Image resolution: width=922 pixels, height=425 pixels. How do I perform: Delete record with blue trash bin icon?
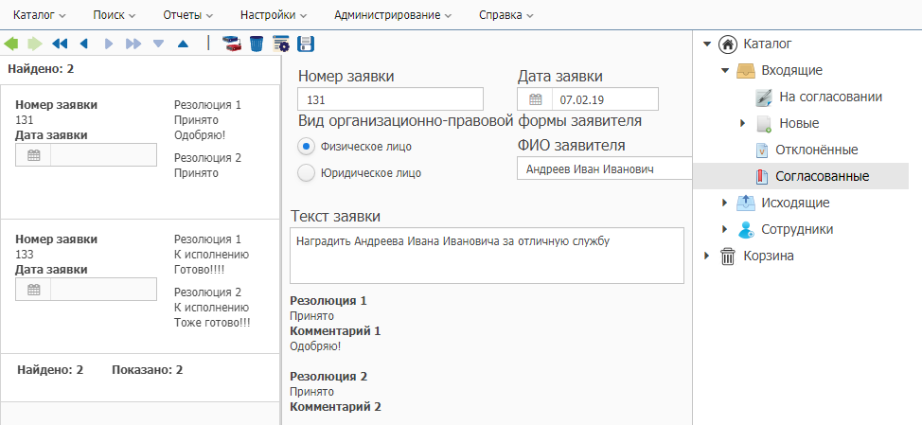(x=257, y=44)
